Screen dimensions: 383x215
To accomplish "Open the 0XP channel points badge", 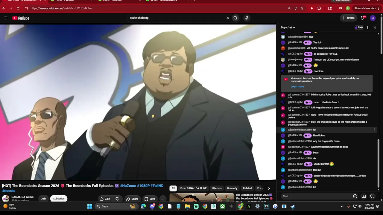I will [x=358, y=27].
